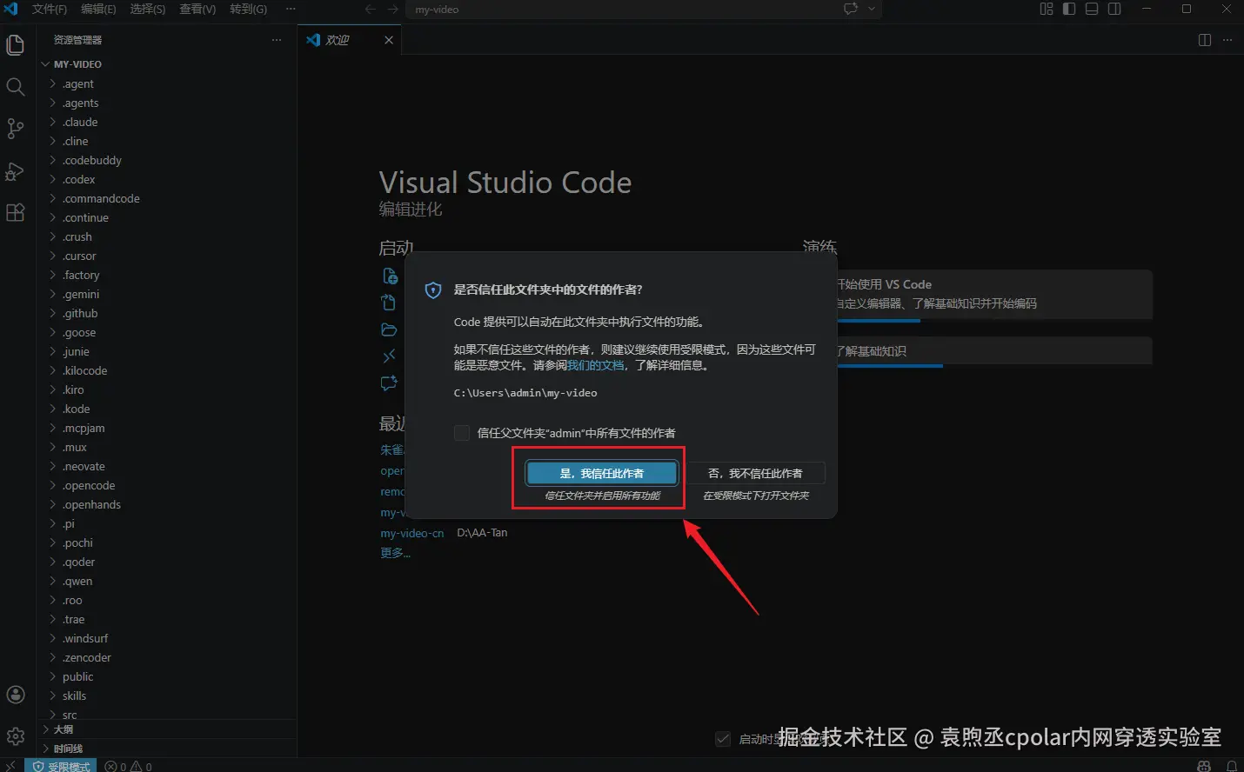The image size is (1244, 772).
Task: Open the Manage gear icon
Action: (16, 736)
